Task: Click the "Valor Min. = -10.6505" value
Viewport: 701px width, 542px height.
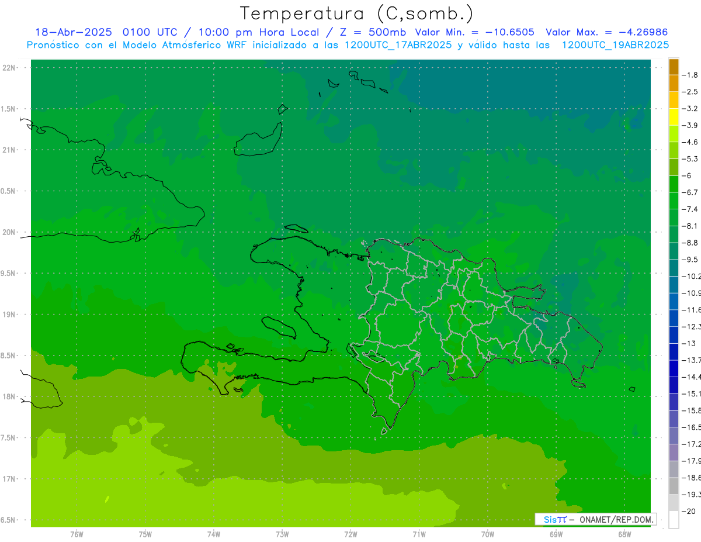Action: point(474,32)
